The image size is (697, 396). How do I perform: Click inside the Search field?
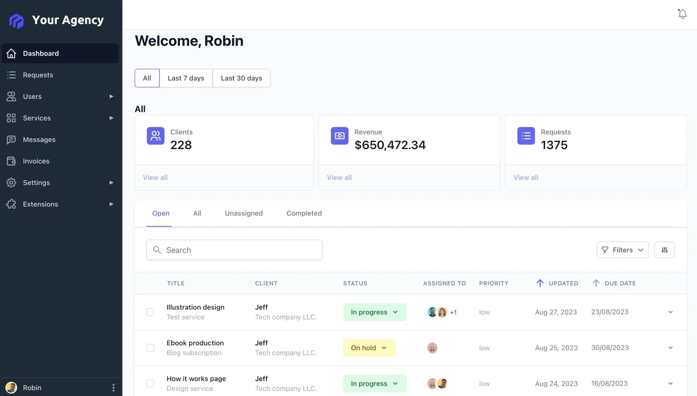pyautogui.click(x=234, y=250)
